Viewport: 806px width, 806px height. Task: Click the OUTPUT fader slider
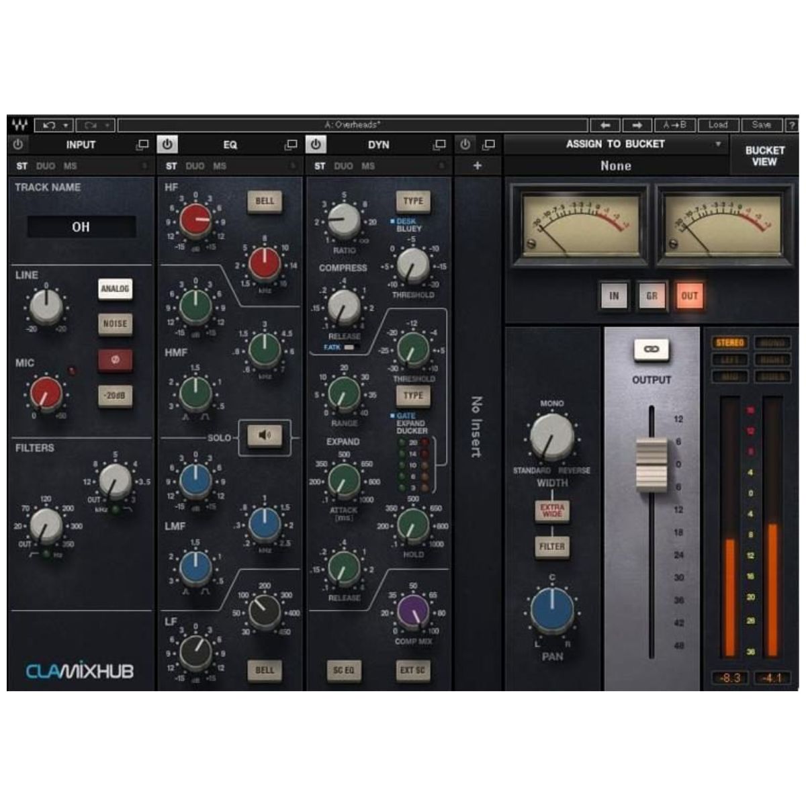[x=651, y=463]
